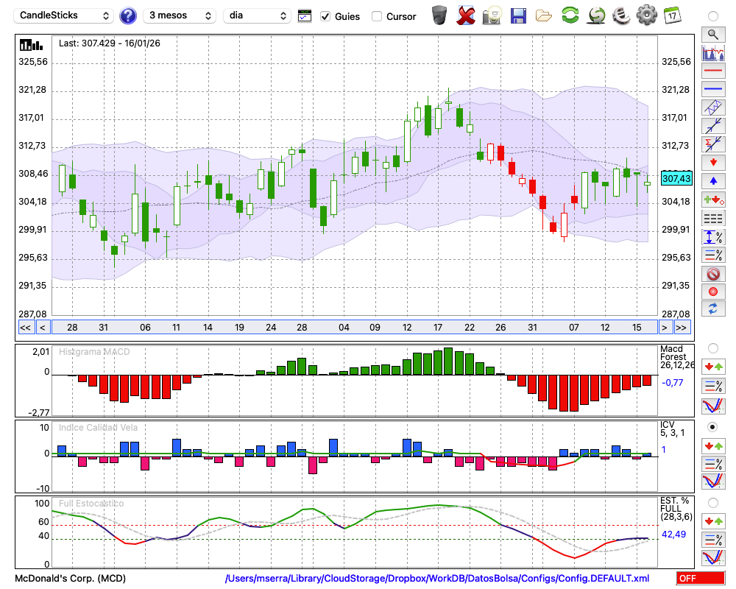This screenshot has height=589, width=736.
Task: Add a red down arrow marker
Action: [x=713, y=163]
